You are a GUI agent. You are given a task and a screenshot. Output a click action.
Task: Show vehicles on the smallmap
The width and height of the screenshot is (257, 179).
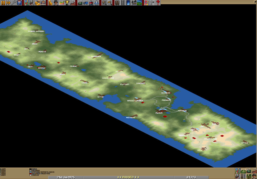tap(249, 171)
